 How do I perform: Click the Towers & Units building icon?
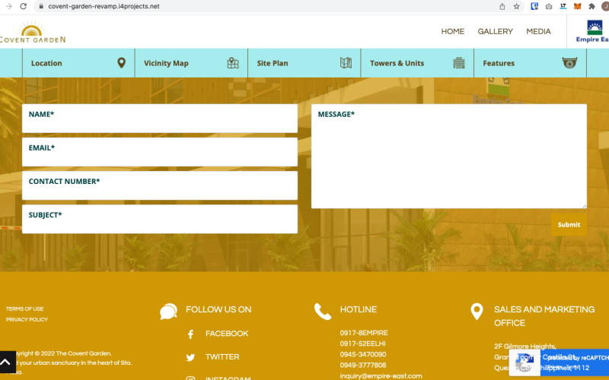click(459, 63)
